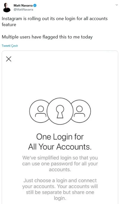Open the tweet options chevron menu

[117, 5]
